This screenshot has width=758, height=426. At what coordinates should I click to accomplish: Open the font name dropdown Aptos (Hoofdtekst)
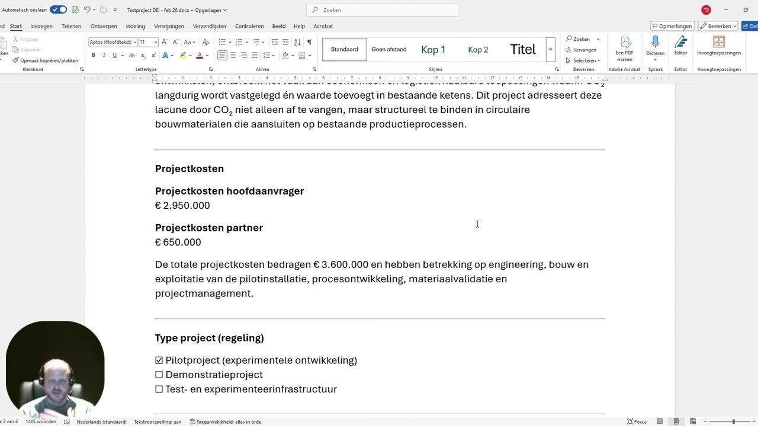click(x=135, y=42)
